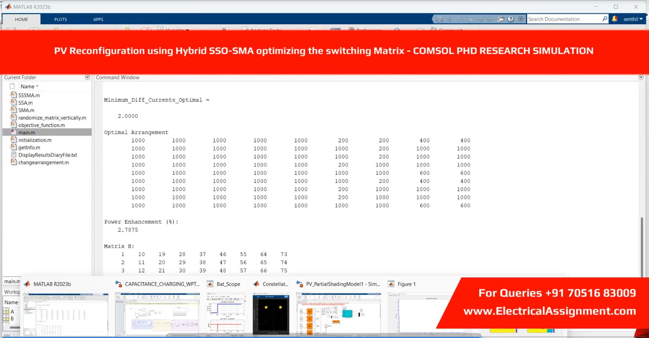Click the file type icon column header
The height and width of the screenshot is (338, 649).
(12, 86)
